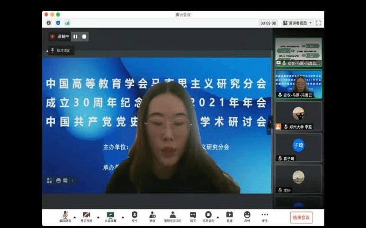The width and height of the screenshot is (366, 228).
Task: Open the blue security shield indicator
Action: click(58, 23)
